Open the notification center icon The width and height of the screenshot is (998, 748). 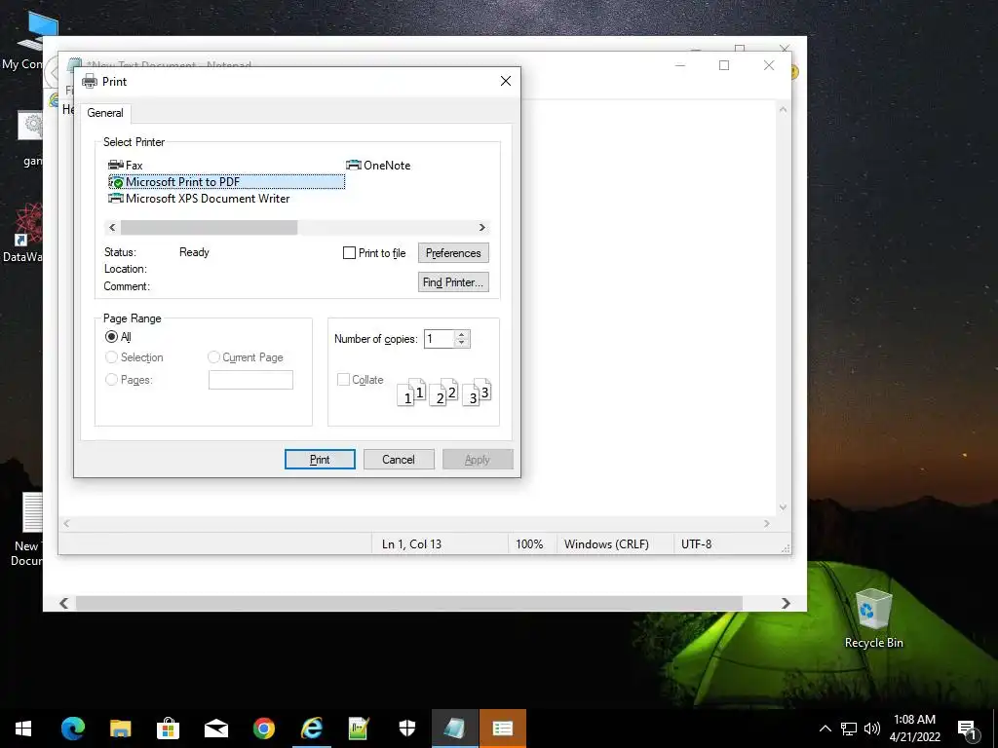[x=968, y=729]
